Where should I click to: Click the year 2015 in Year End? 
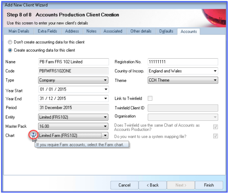(x=62, y=98)
